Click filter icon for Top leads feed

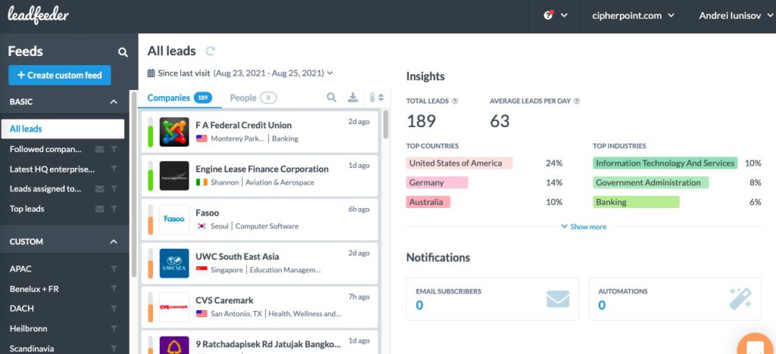pyautogui.click(x=114, y=209)
